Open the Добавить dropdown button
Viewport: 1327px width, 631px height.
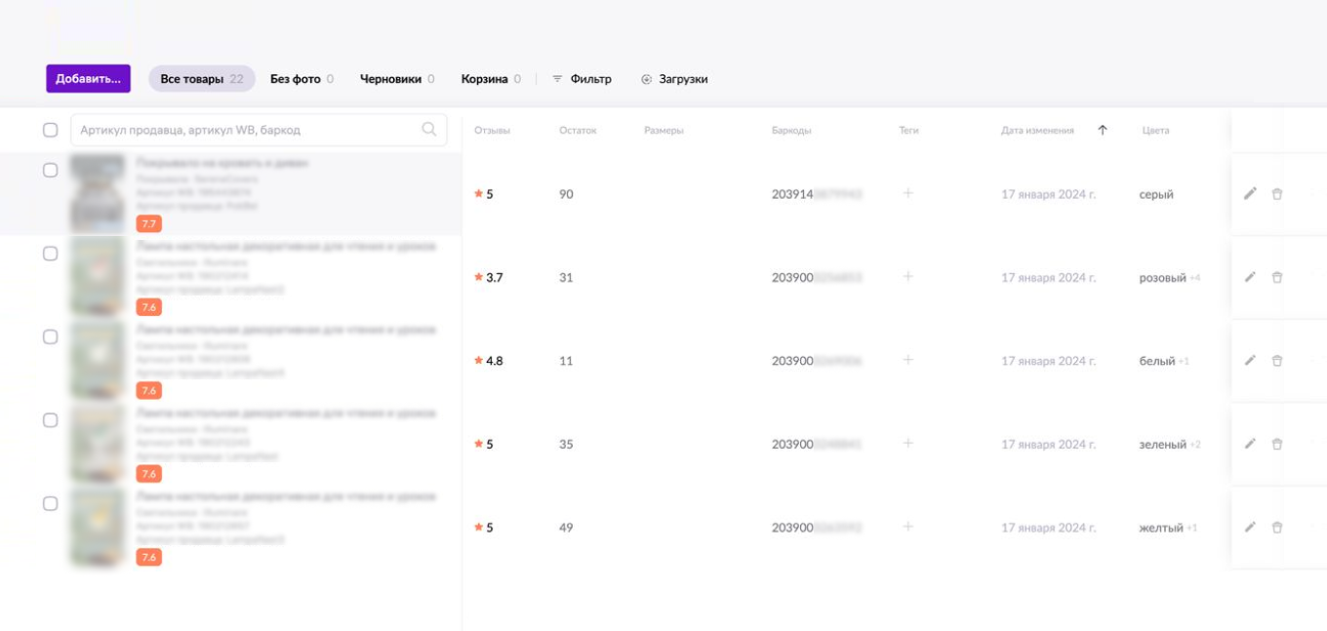[x=88, y=79]
